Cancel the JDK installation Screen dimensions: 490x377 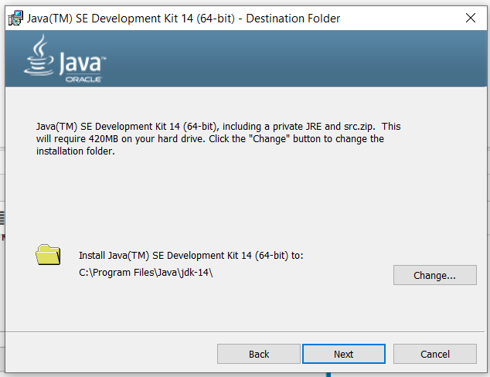tap(434, 354)
